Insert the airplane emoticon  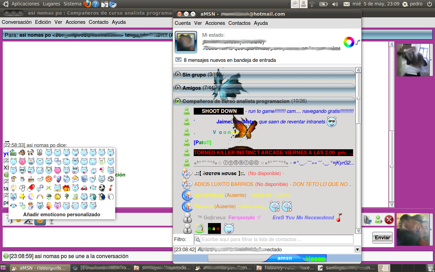(x=93, y=188)
